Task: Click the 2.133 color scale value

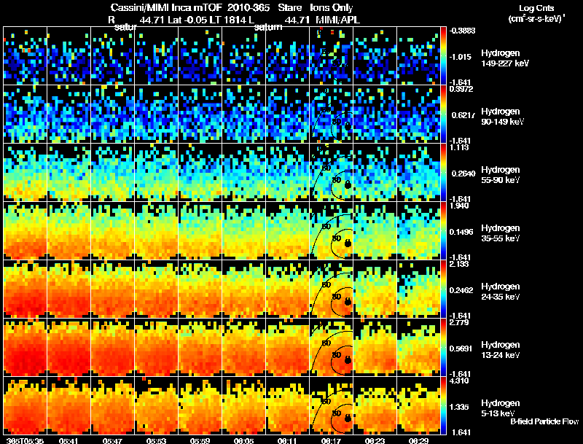Action: [x=459, y=264]
